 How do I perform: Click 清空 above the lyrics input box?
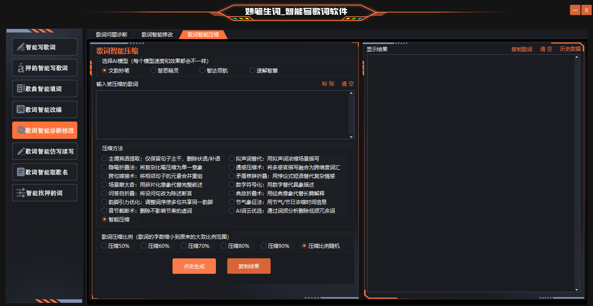(347, 84)
